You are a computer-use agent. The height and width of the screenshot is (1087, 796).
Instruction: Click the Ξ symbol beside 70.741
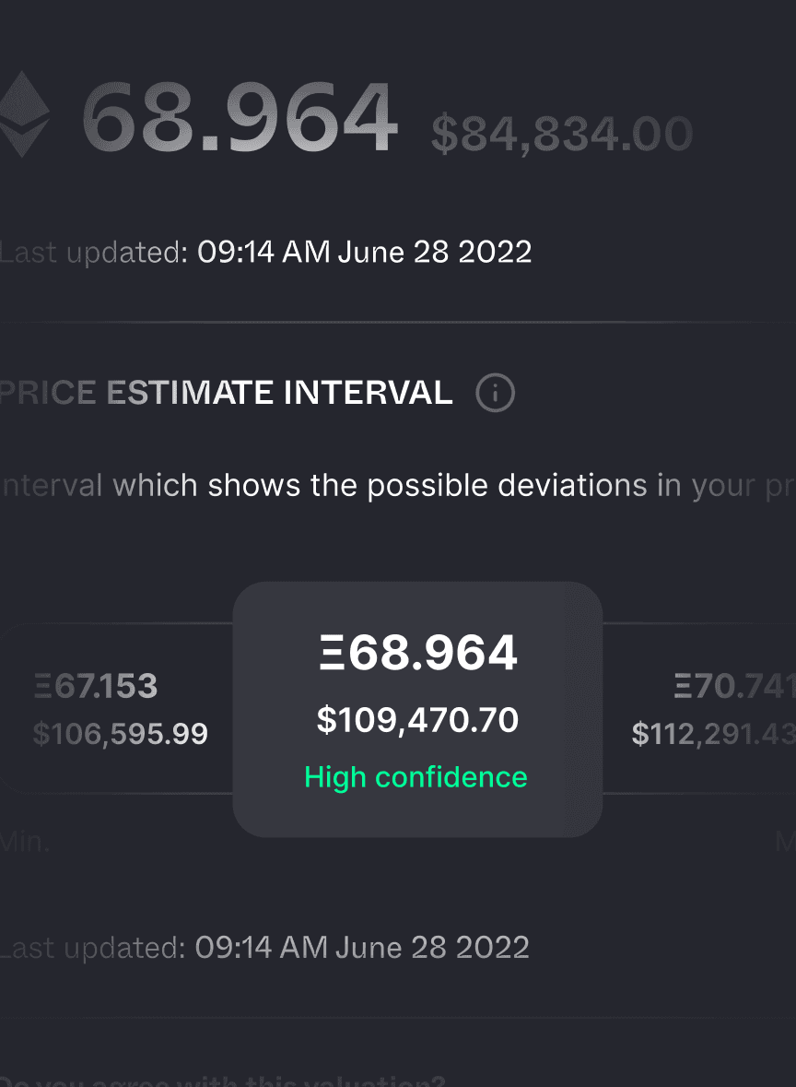click(x=683, y=686)
